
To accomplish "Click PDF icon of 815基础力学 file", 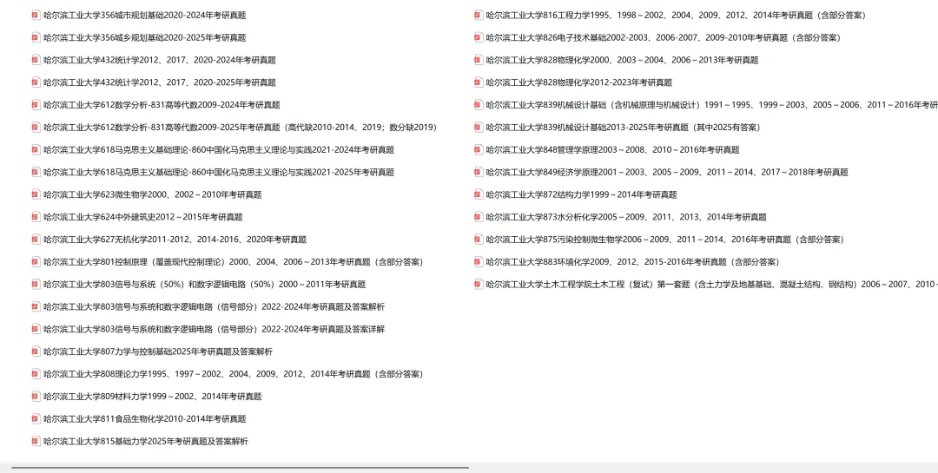I will (x=36, y=441).
